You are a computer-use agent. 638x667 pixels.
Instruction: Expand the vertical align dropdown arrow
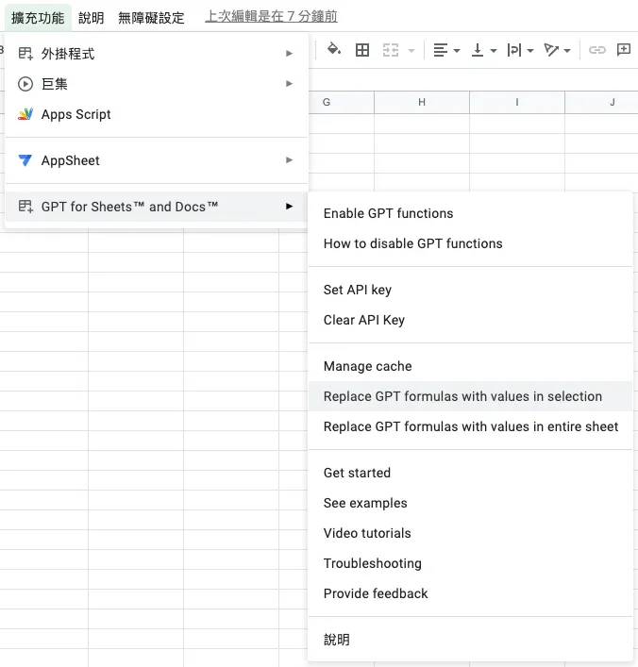coord(494,51)
